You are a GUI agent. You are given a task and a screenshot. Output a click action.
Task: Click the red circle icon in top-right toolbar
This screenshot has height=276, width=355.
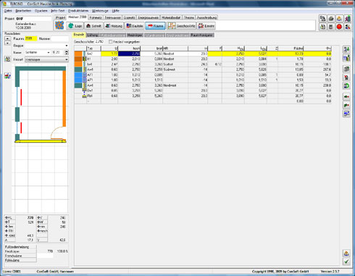339,27
